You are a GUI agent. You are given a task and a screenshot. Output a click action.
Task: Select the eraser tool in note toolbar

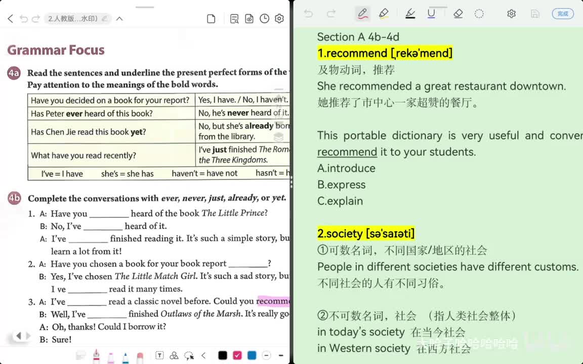click(x=458, y=14)
